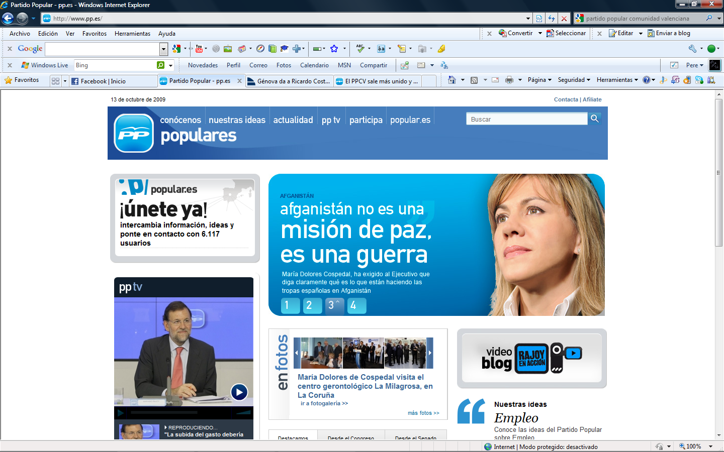
Task: Click the Enviar a blog button
Action: [669, 33]
